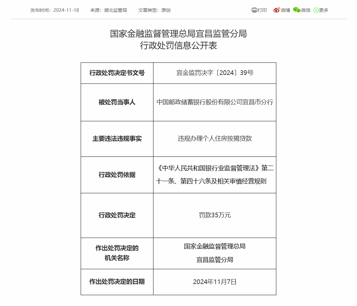Image resolution: width=357 pixels, height=306 pixels.
Task: Click the green plus icon for more
Action: tap(316, 10)
